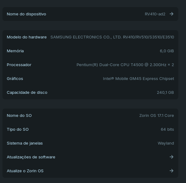This screenshot has width=186, height=183.
Task: Select the Intel Mobile GM45 Express Chipset text
Action: tap(138, 78)
